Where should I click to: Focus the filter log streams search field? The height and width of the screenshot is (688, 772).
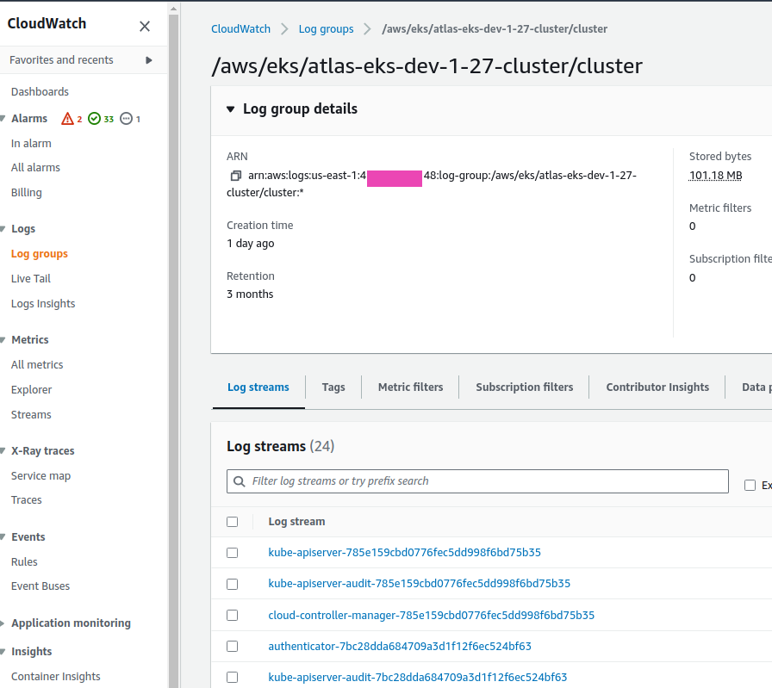click(x=477, y=481)
